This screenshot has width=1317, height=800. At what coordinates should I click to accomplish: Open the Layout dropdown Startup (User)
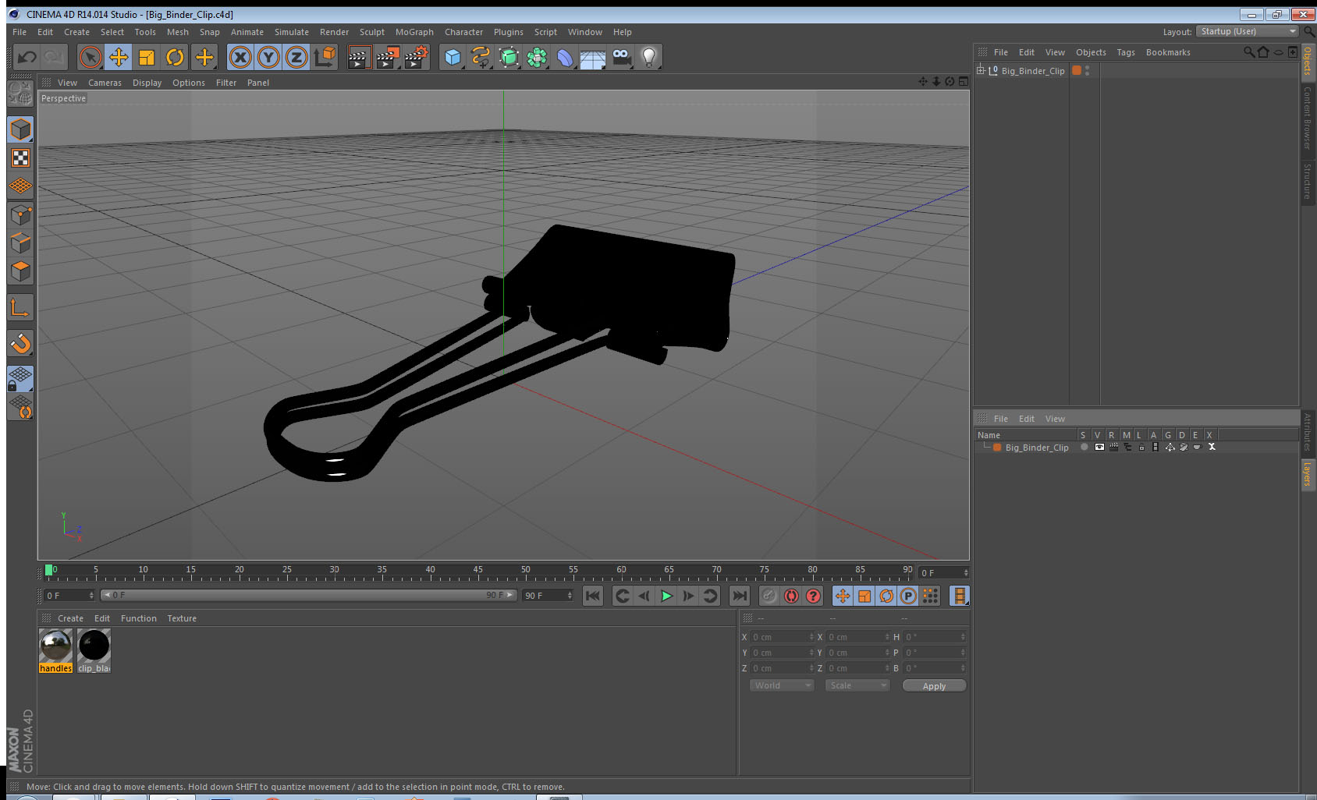point(1248,31)
